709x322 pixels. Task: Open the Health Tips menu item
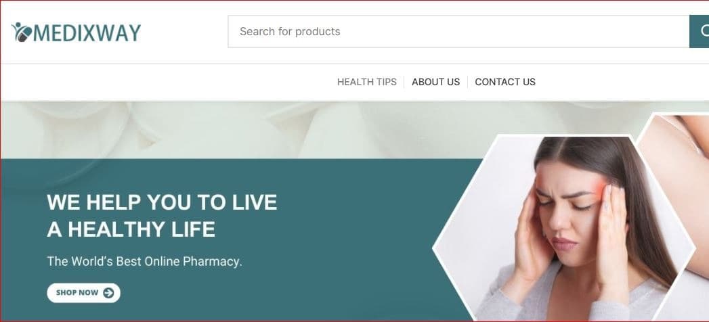367,82
